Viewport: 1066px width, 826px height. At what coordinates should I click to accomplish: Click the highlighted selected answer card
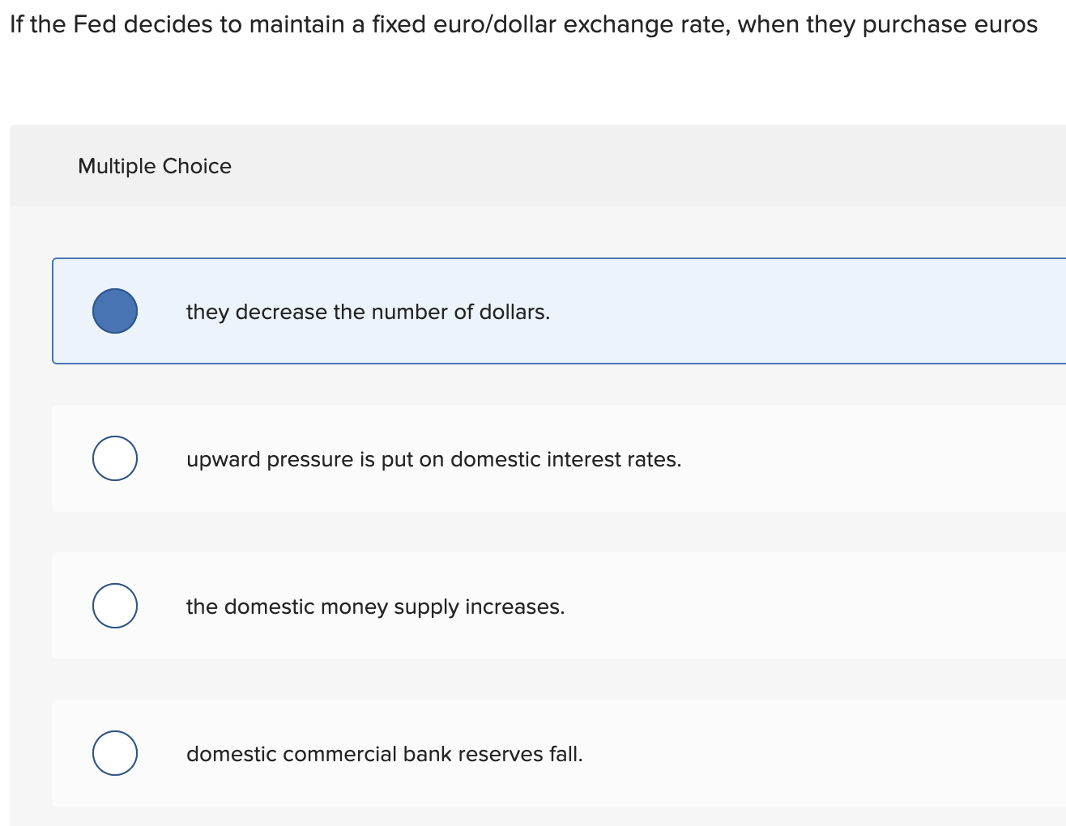click(x=527, y=310)
